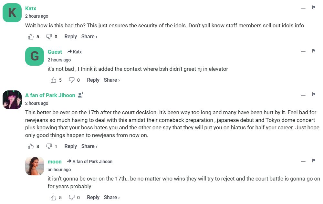The image size is (323, 204).
Task: Open Katx's user profile name
Action: pos(31,8)
